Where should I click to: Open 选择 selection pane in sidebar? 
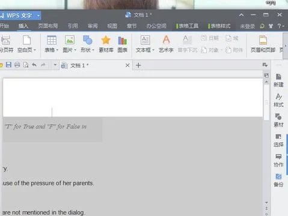[x=278, y=140]
